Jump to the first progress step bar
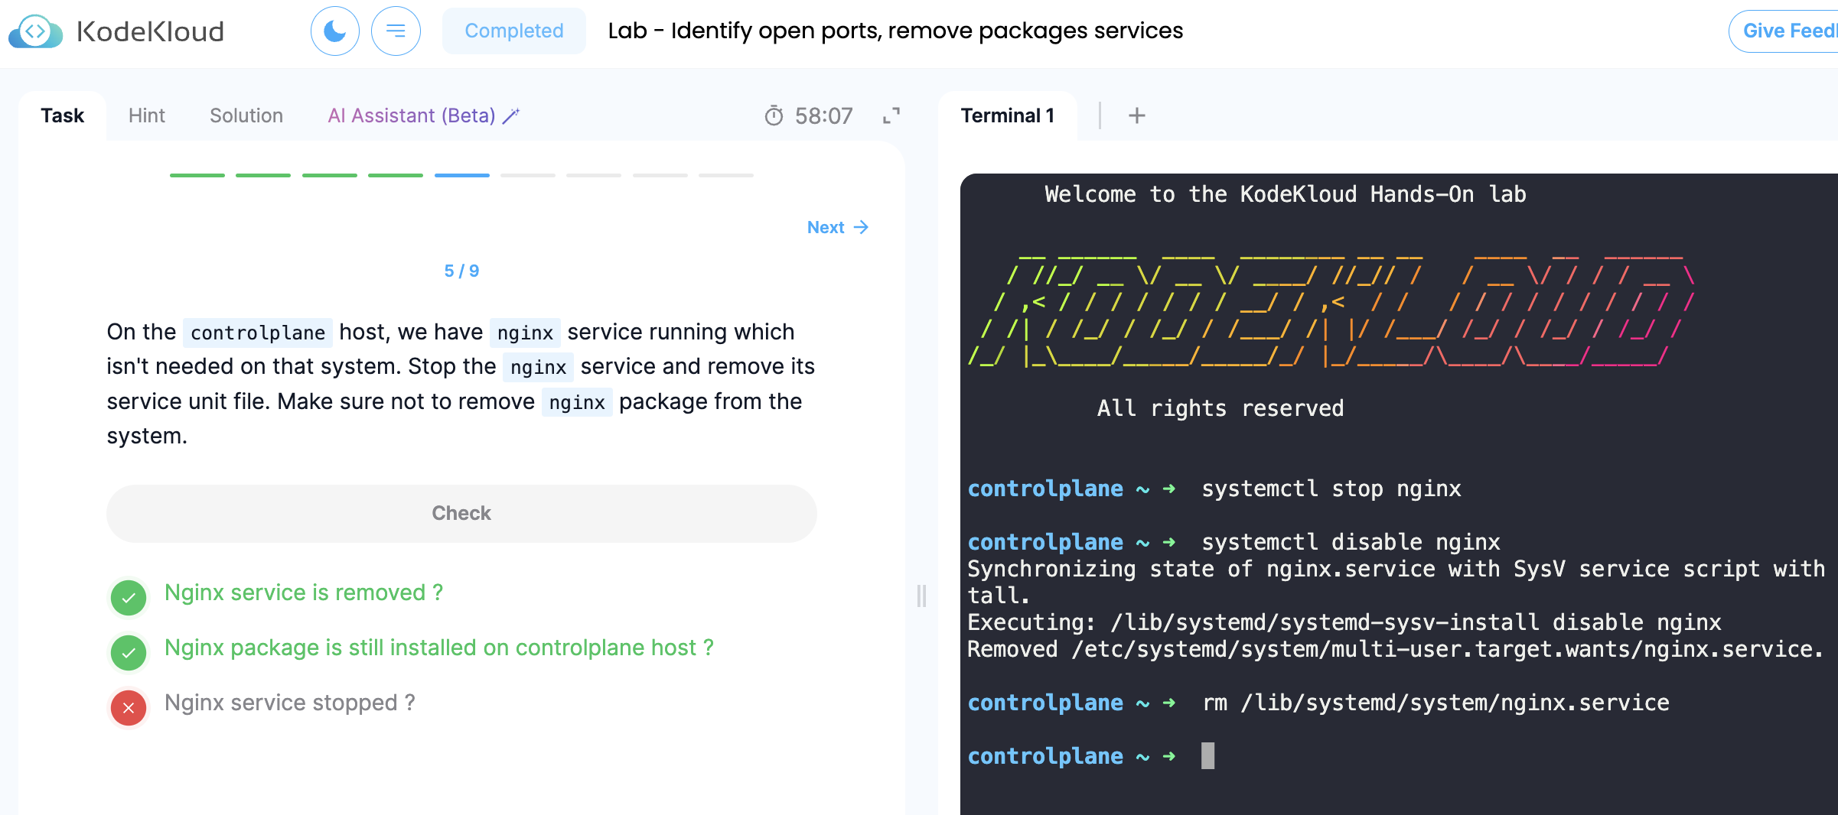 (x=197, y=175)
